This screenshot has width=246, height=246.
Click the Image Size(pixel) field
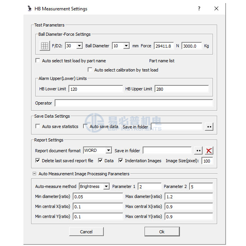pos(207,161)
